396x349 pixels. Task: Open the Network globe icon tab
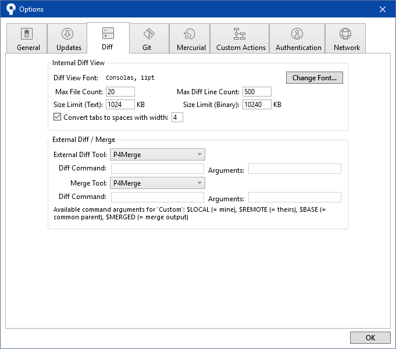coord(345,34)
